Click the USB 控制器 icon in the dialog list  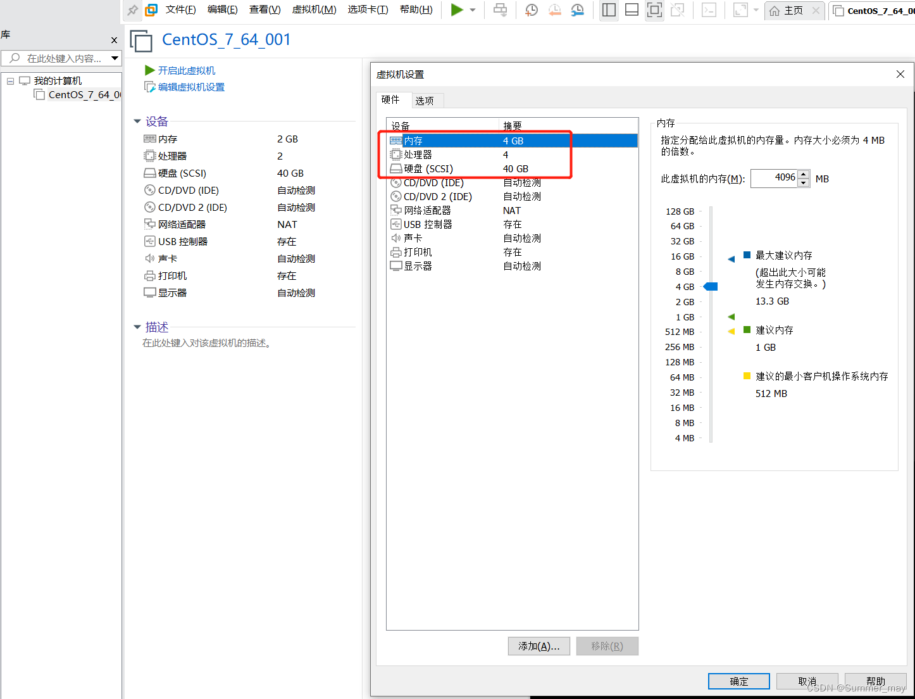point(396,224)
